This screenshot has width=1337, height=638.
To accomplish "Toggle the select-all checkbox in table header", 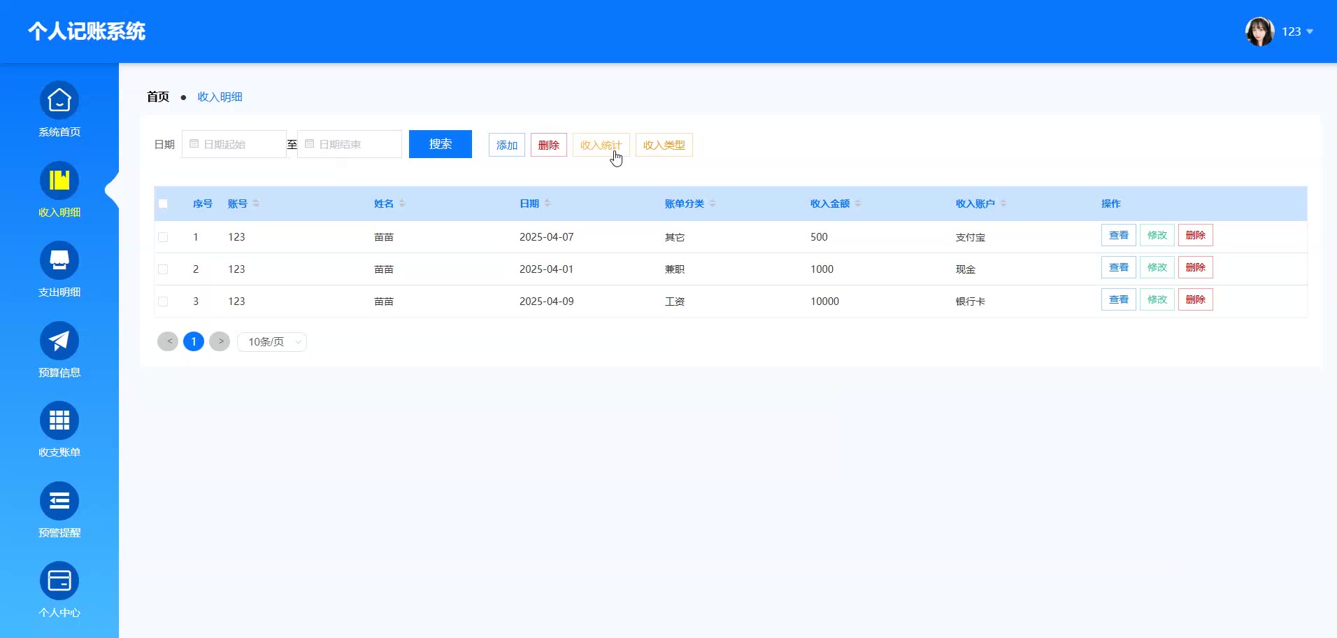I will pyautogui.click(x=163, y=204).
